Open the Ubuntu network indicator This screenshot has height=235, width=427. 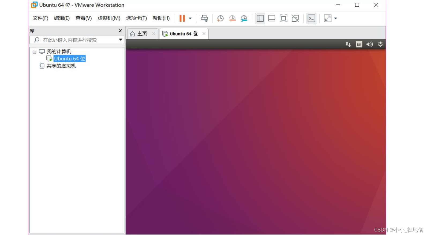tap(348, 44)
